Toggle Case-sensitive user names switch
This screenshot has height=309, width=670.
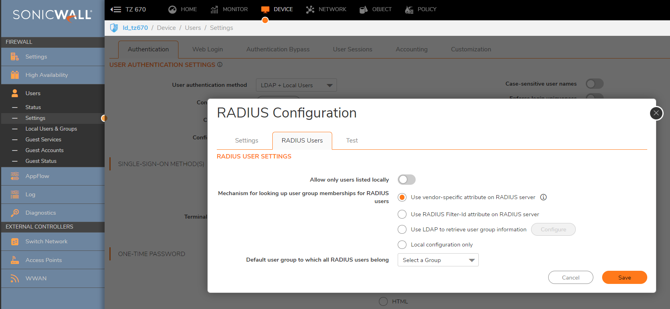pos(595,84)
